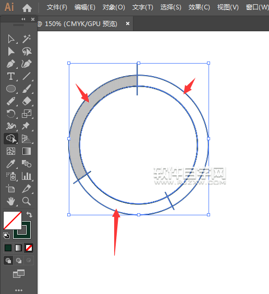Choose the Type tool
269x294 pixels.
(x=11, y=76)
